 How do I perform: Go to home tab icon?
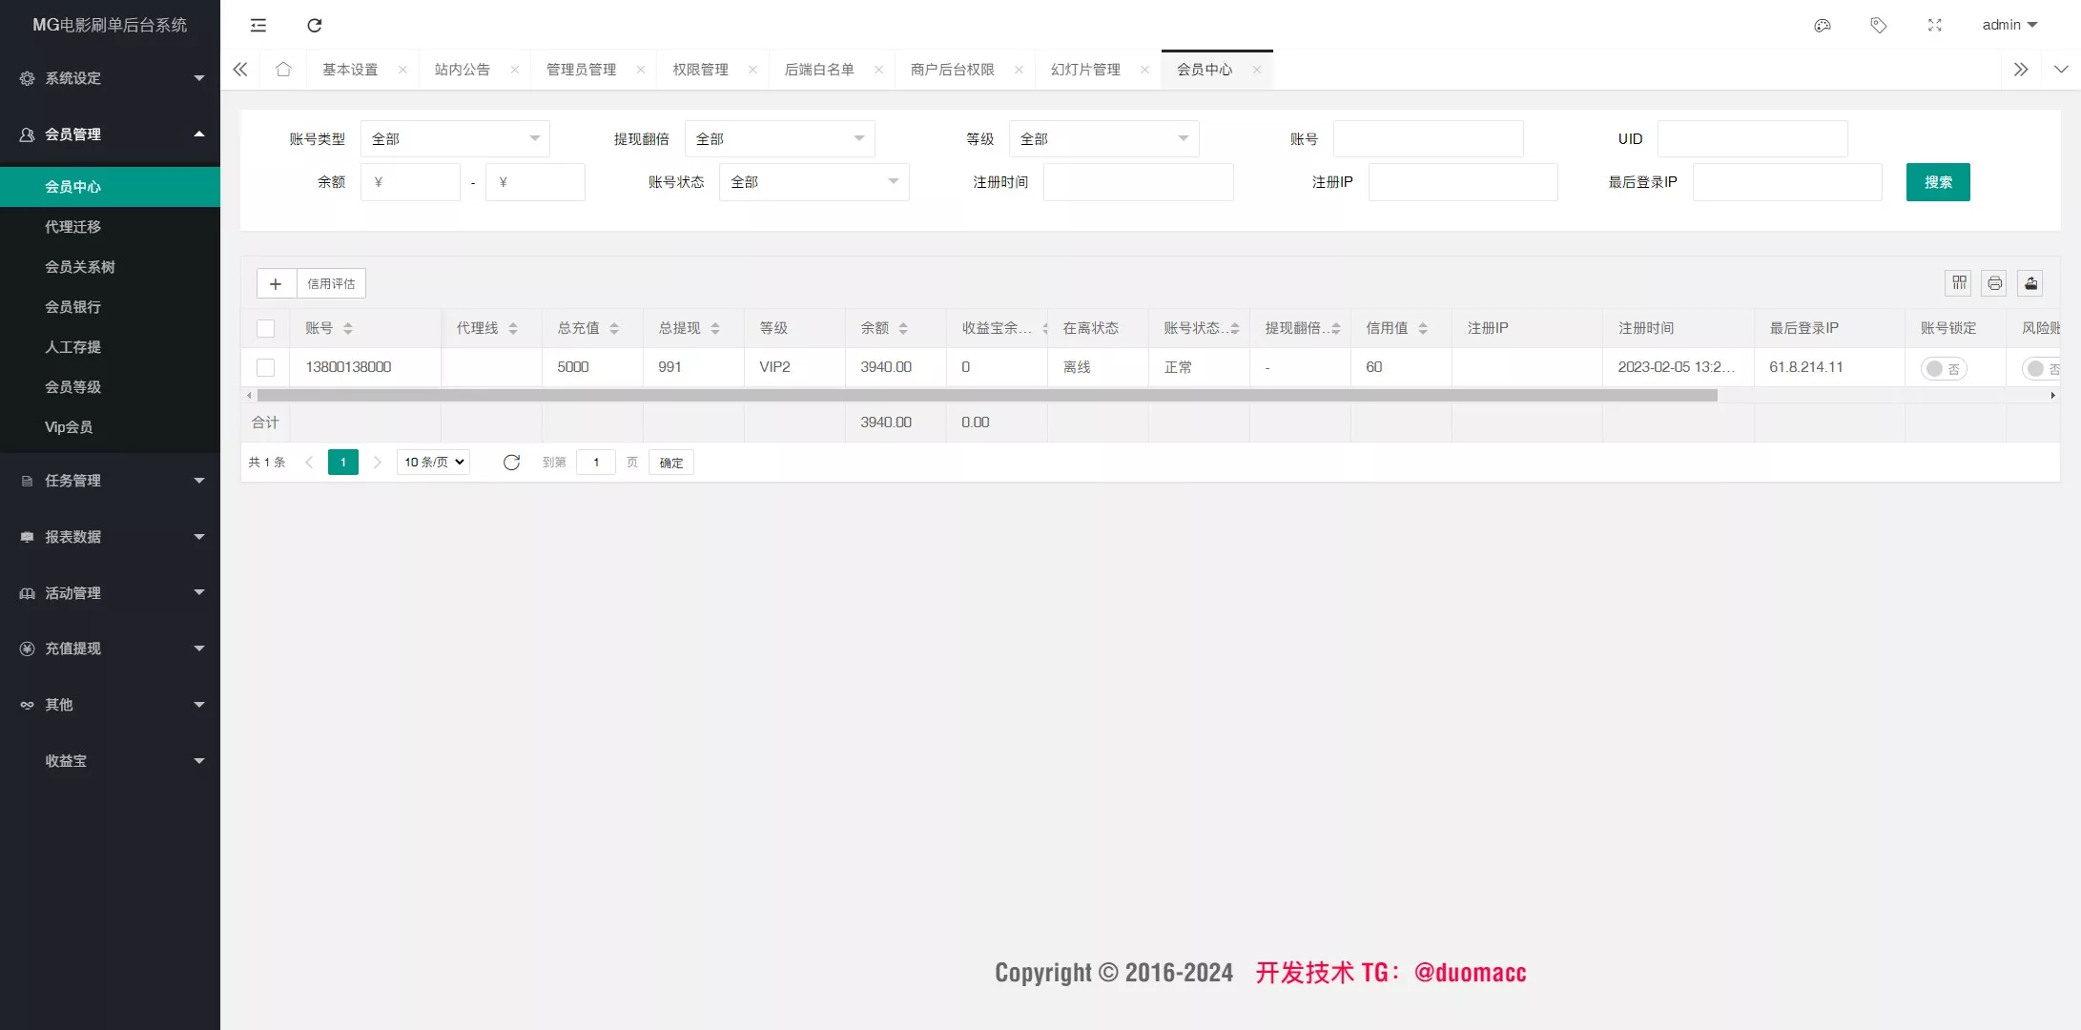click(x=283, y=70)
